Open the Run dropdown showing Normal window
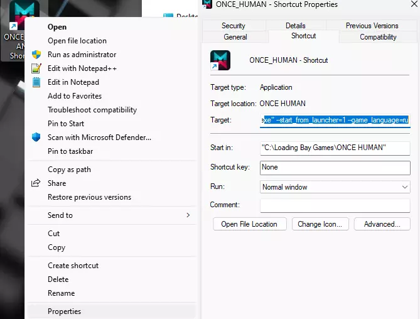The width and height of the screenshot is (420, 319). pyautogui.click(x=335, y=187)
